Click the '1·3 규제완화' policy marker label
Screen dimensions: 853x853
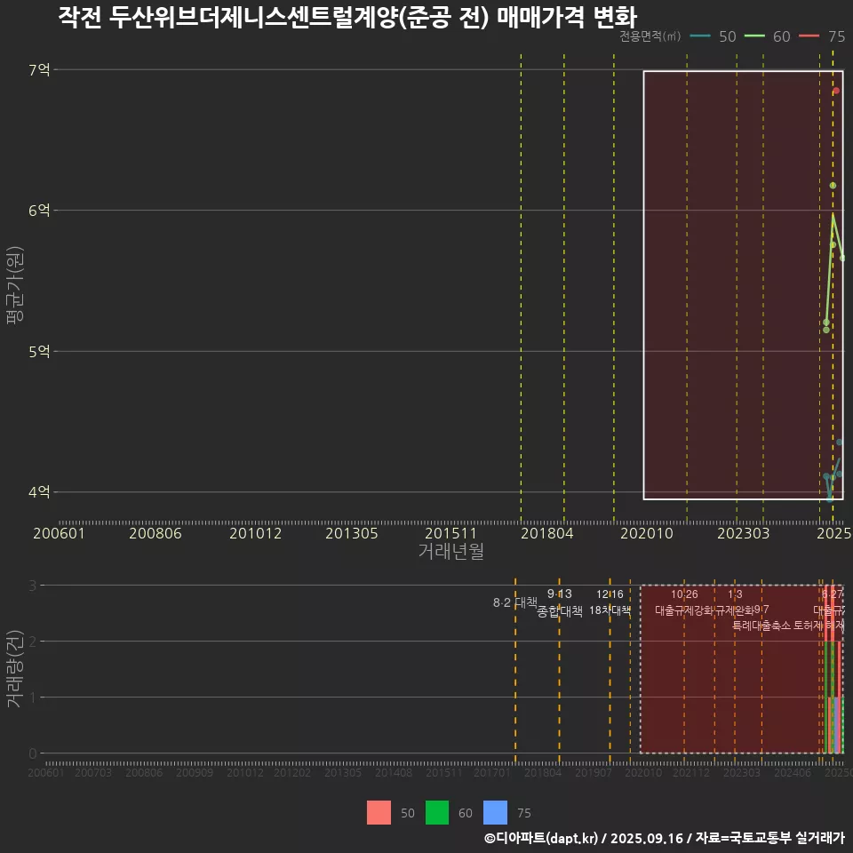[x=735, y=602]
